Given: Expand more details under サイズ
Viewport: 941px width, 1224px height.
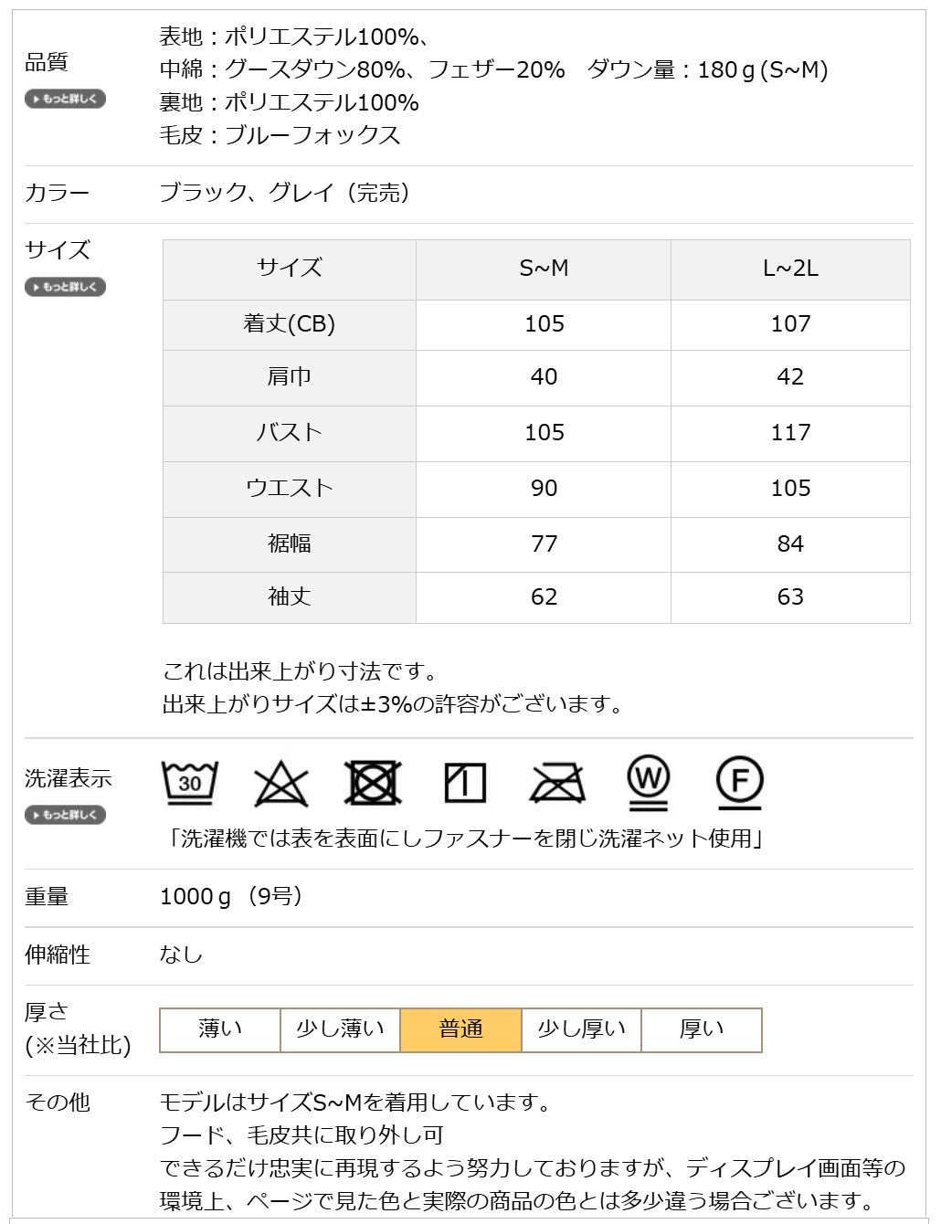Looking at the screenshot, I should pyautogui.click(x=65, y=287).
